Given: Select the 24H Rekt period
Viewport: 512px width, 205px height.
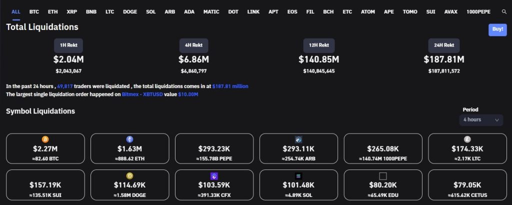Looking at the screenshot, I should [x=444, y=45].
